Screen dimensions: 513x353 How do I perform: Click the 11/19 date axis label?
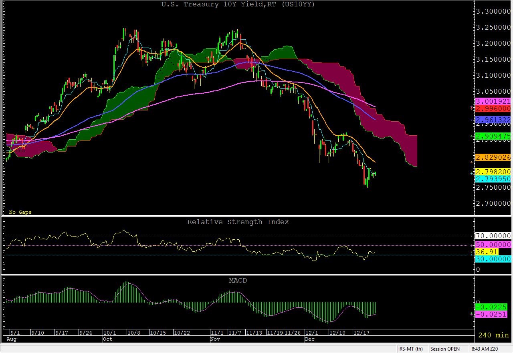pos(275,333)
